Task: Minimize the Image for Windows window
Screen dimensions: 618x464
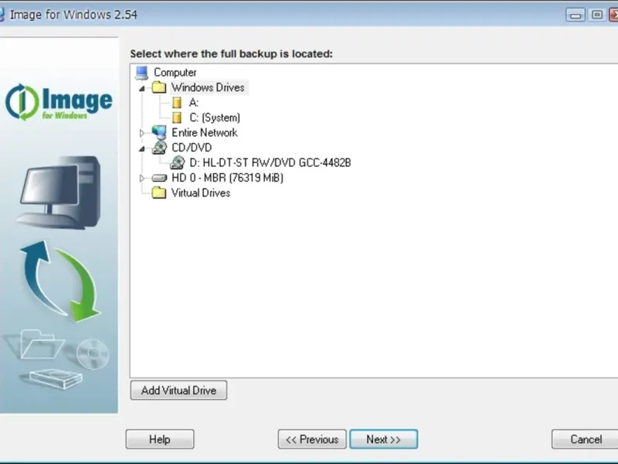Action: (576, 15)
